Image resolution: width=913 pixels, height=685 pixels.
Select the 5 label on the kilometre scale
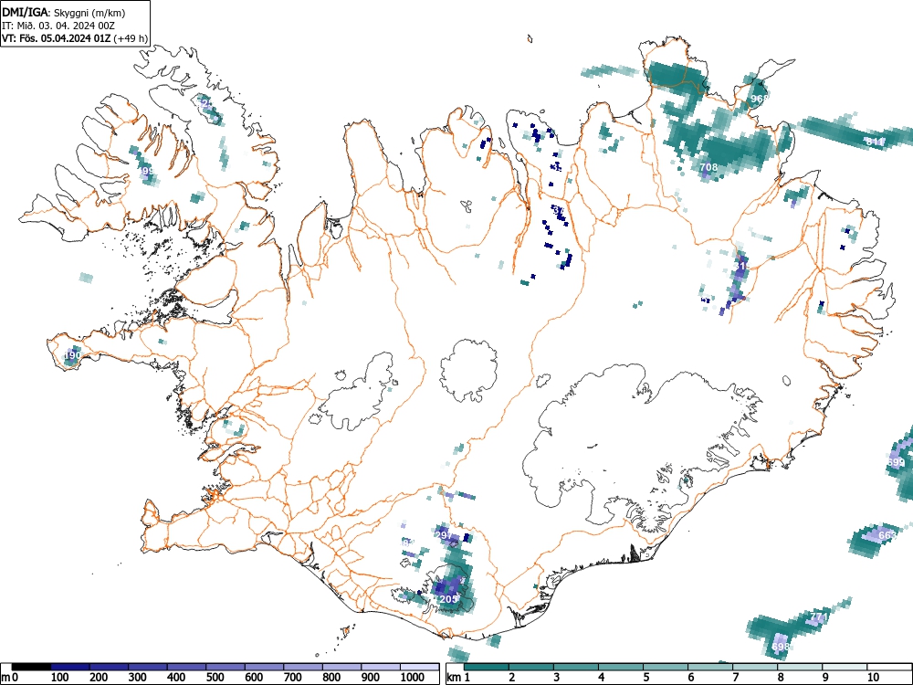click(646, 678)
